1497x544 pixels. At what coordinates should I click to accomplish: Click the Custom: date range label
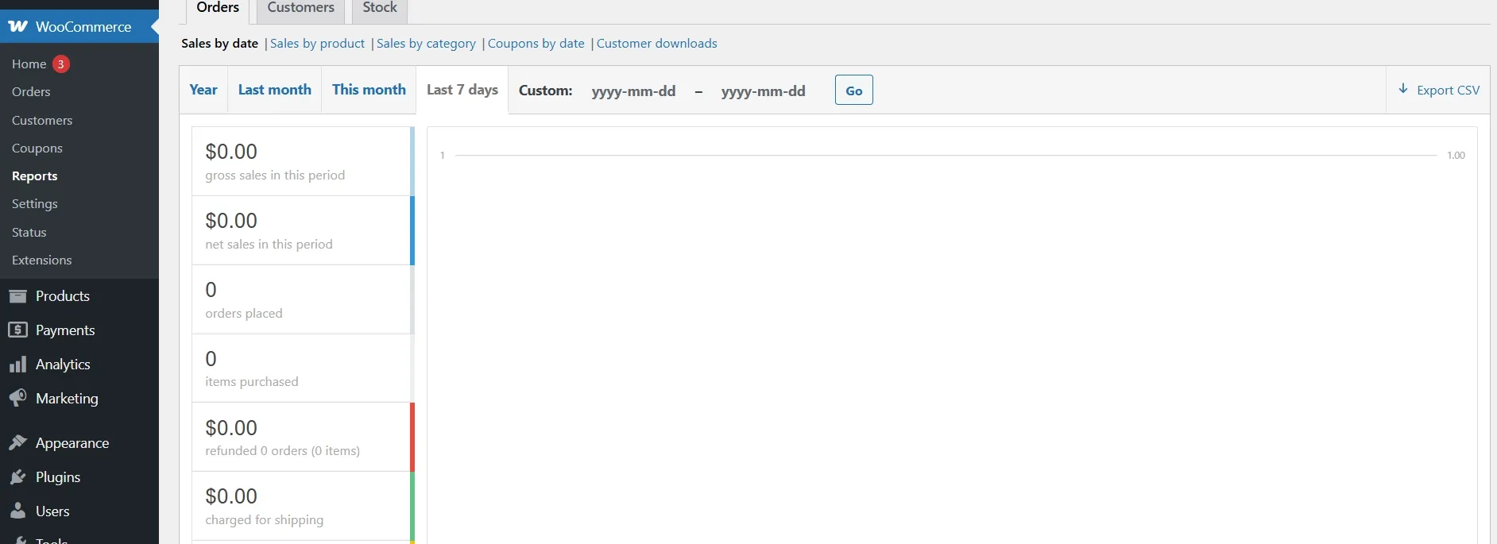(546, 91)
